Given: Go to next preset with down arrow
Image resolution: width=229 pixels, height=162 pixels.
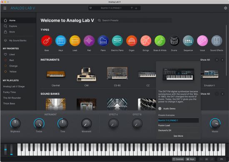Looking at the screenshot, I should [x=136, y=8].
